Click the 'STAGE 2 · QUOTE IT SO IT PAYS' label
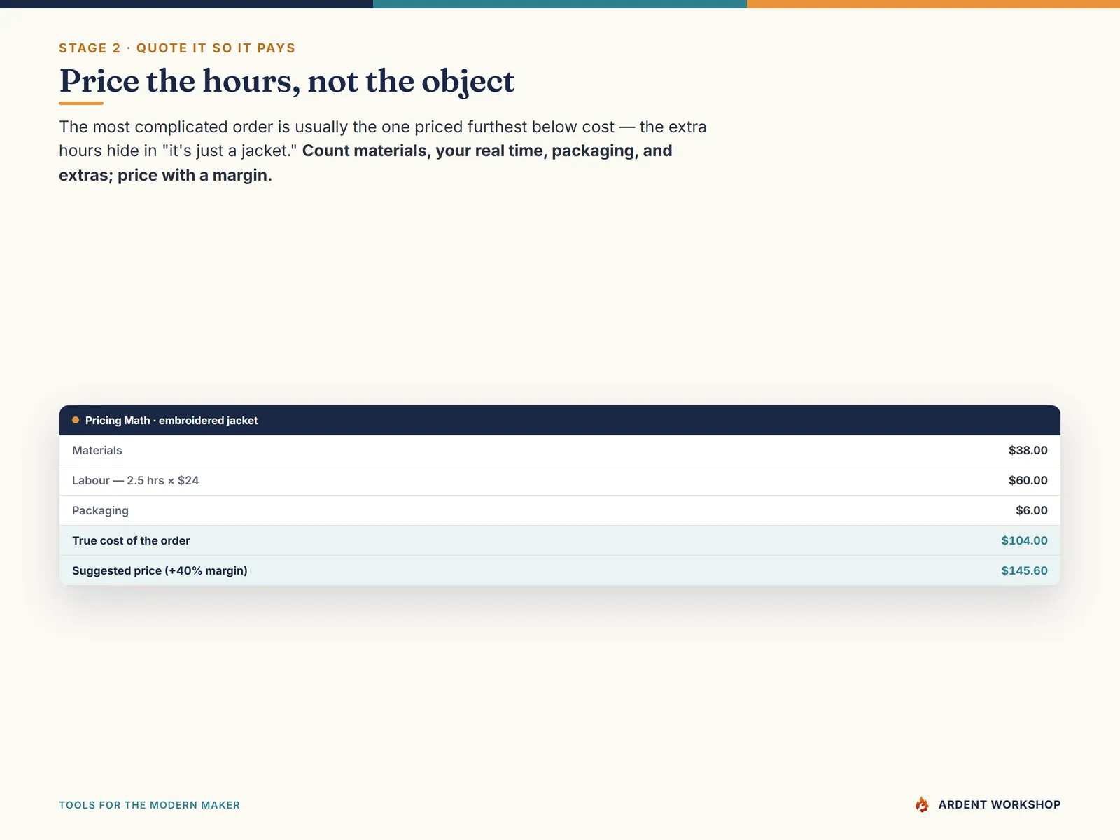The width and height of the screenshot is (1120, 840). coord(177,48)
